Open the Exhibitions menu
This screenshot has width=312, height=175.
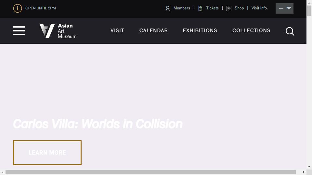click(200, 30)
